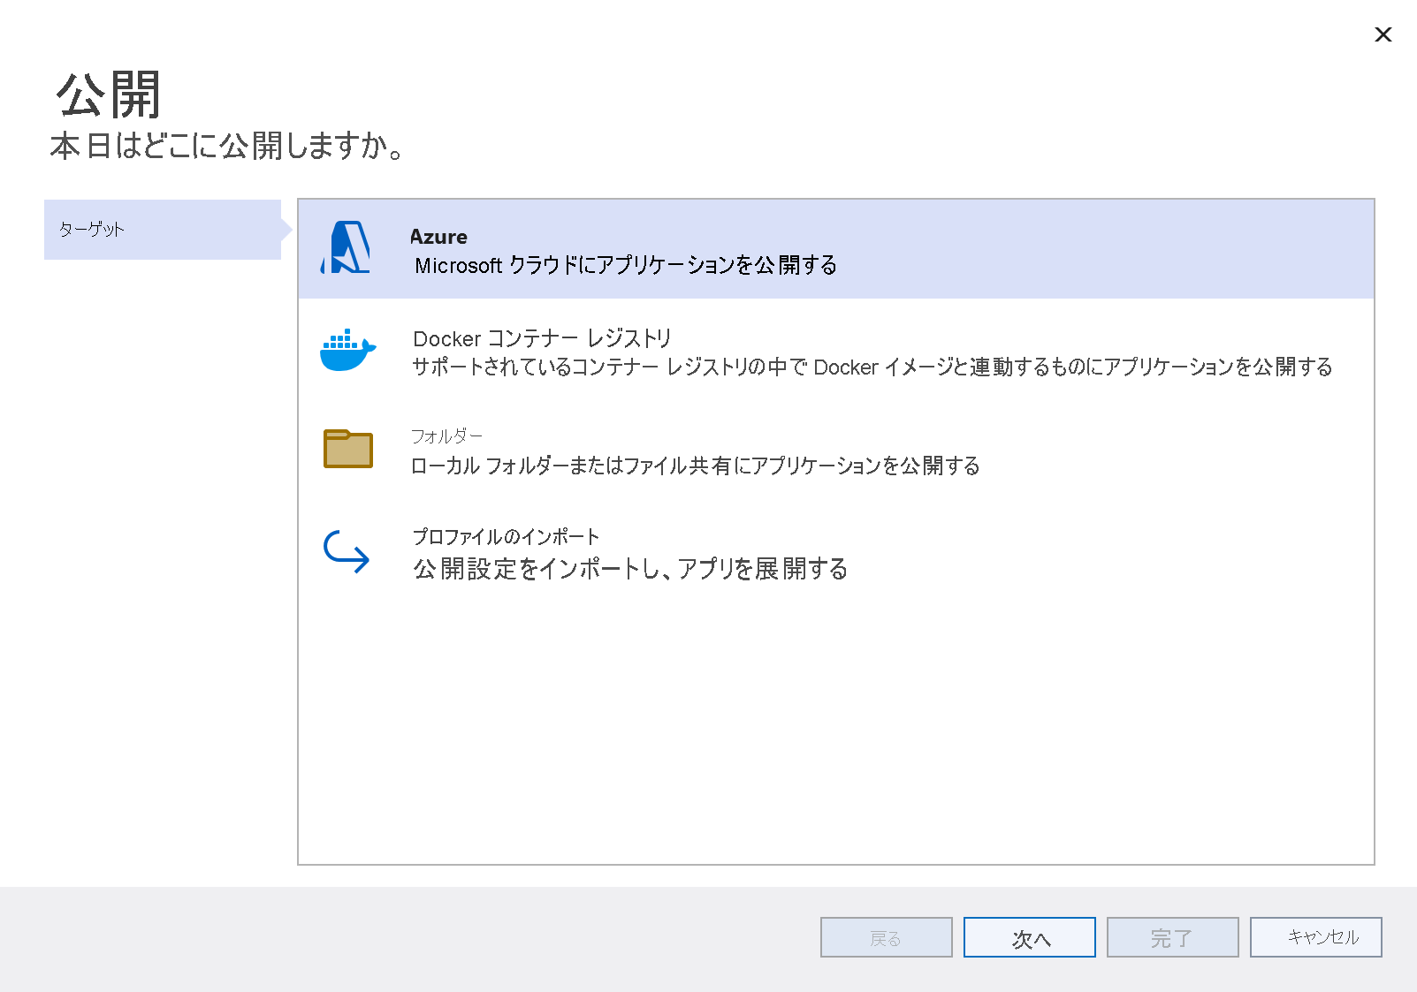Click the 'Microsoft クラウドにアプリケーションを公開する' description

point(626,265)
